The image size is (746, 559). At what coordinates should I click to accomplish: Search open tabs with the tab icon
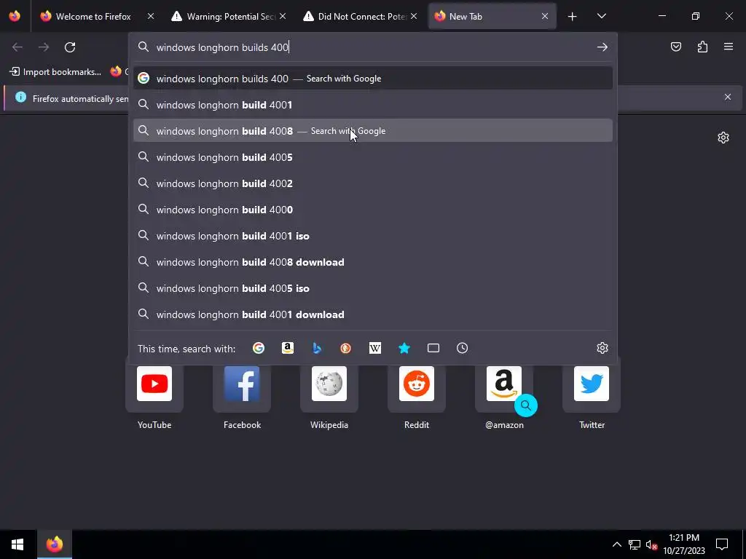[x=433, y=348]
